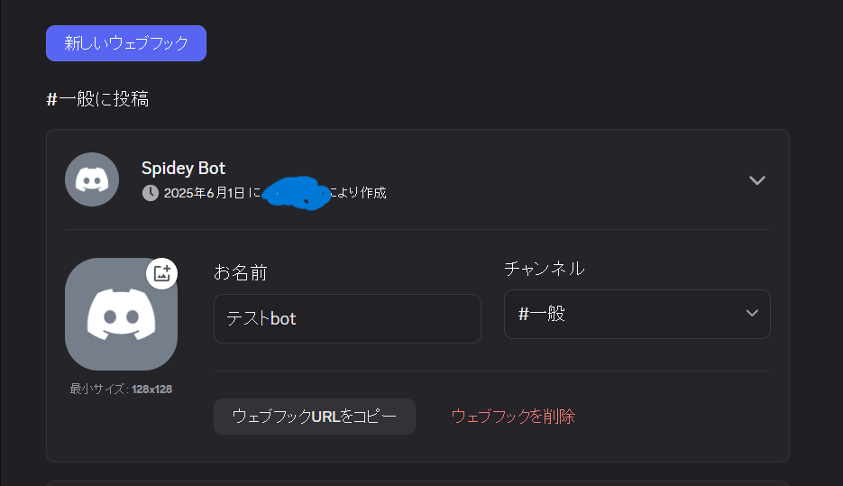This screenshot has height=486, width=843.
Task: Click the blue scribbled-out creator name
Action: 297,192
